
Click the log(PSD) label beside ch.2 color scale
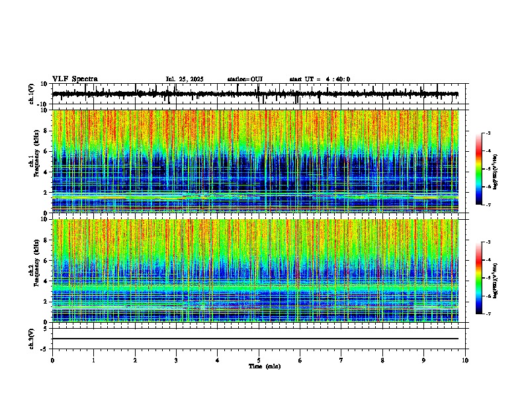[496, 281]
